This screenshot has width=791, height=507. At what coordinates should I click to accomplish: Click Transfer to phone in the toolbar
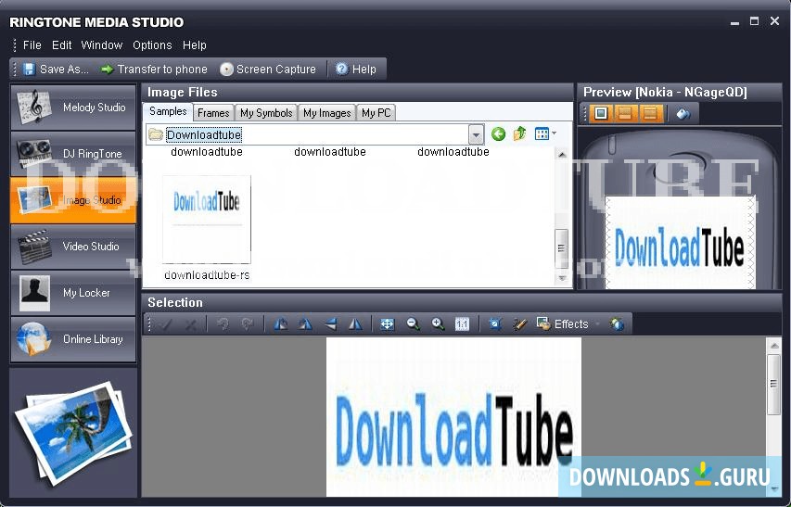tap(154, 69)
